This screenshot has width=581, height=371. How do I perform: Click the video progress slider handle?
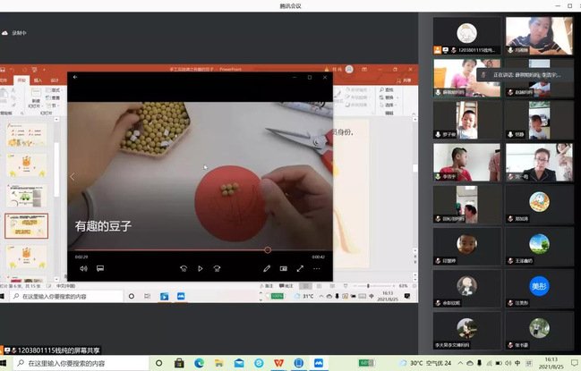[x=268, y=250]
